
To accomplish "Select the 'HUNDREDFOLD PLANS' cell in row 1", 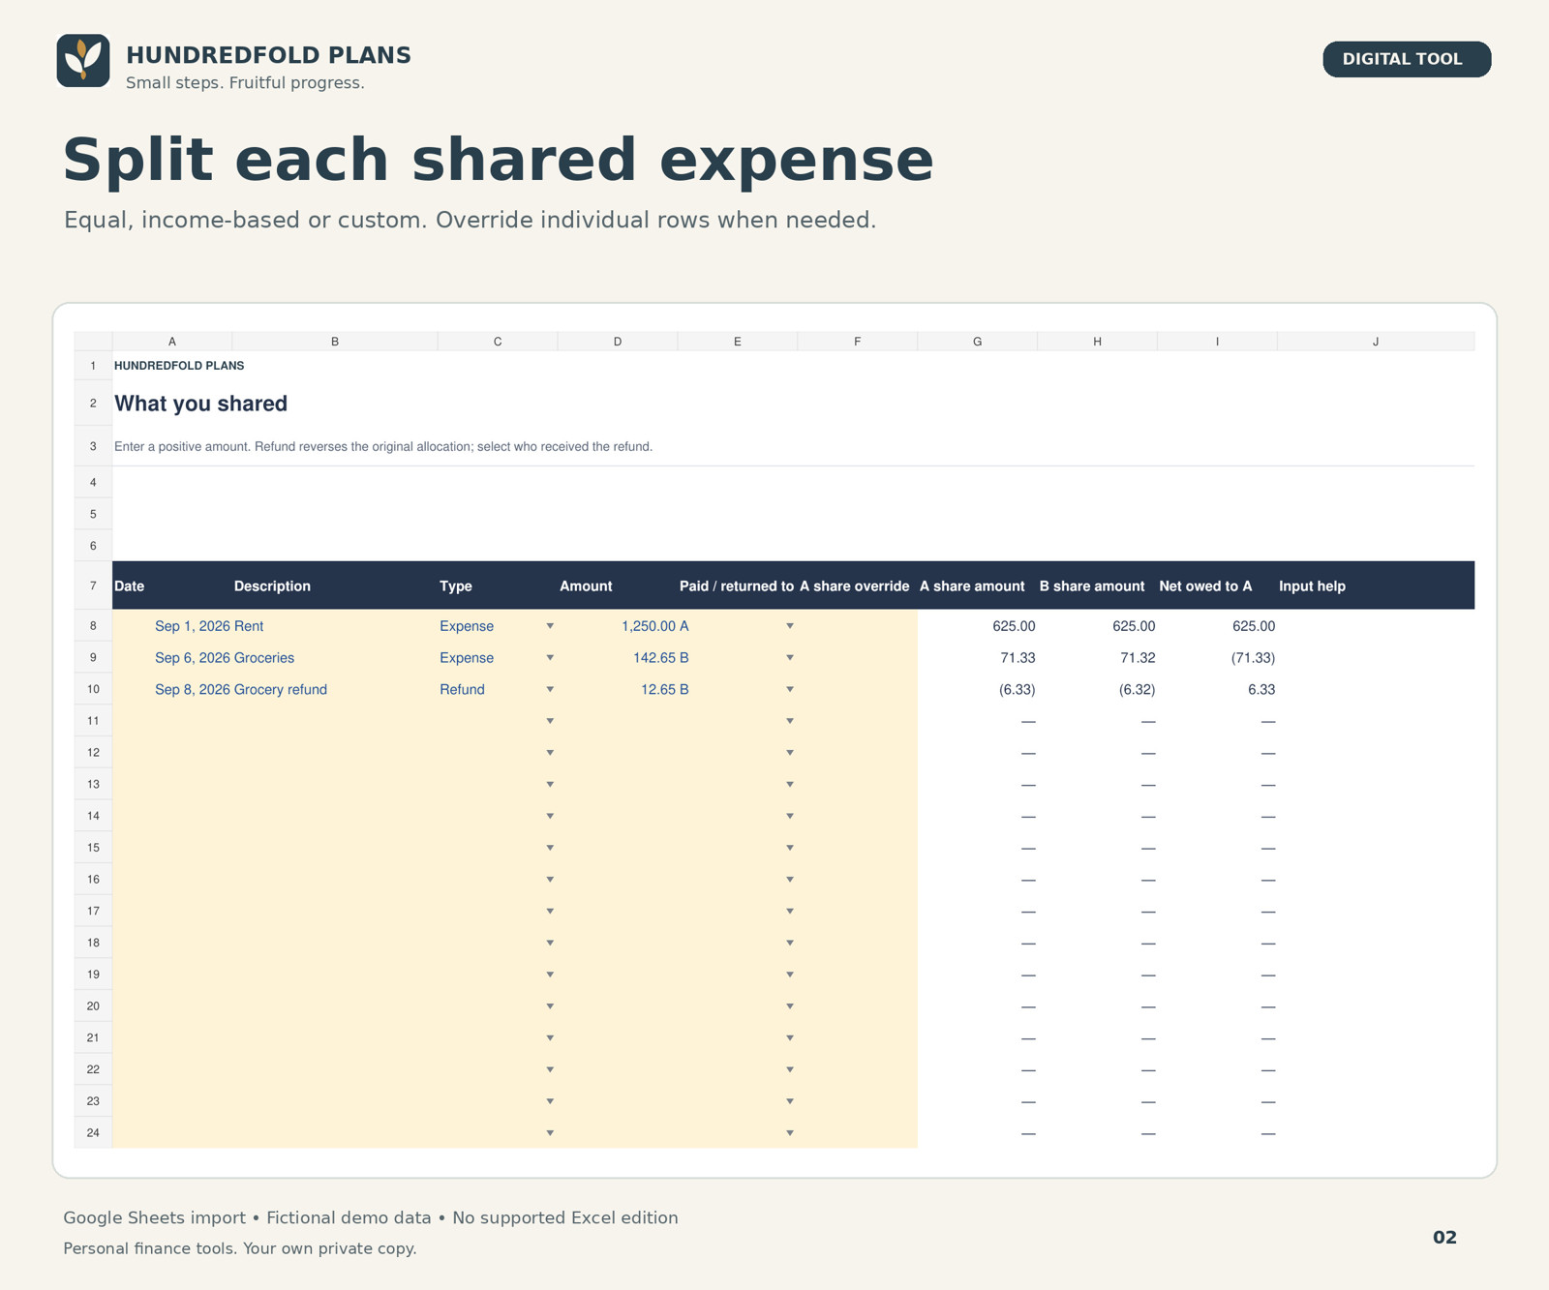I will pos(179,366).
